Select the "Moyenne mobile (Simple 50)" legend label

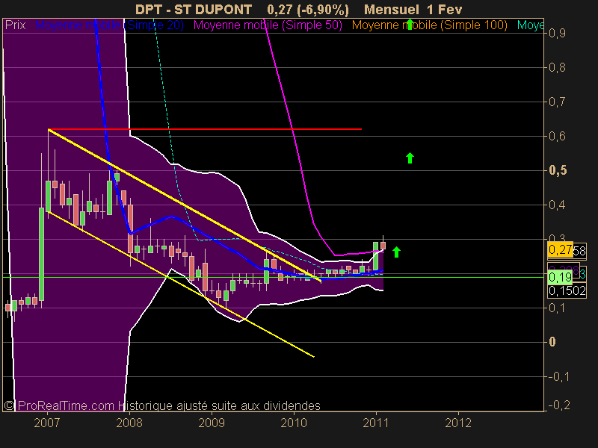tap(268, 25)
